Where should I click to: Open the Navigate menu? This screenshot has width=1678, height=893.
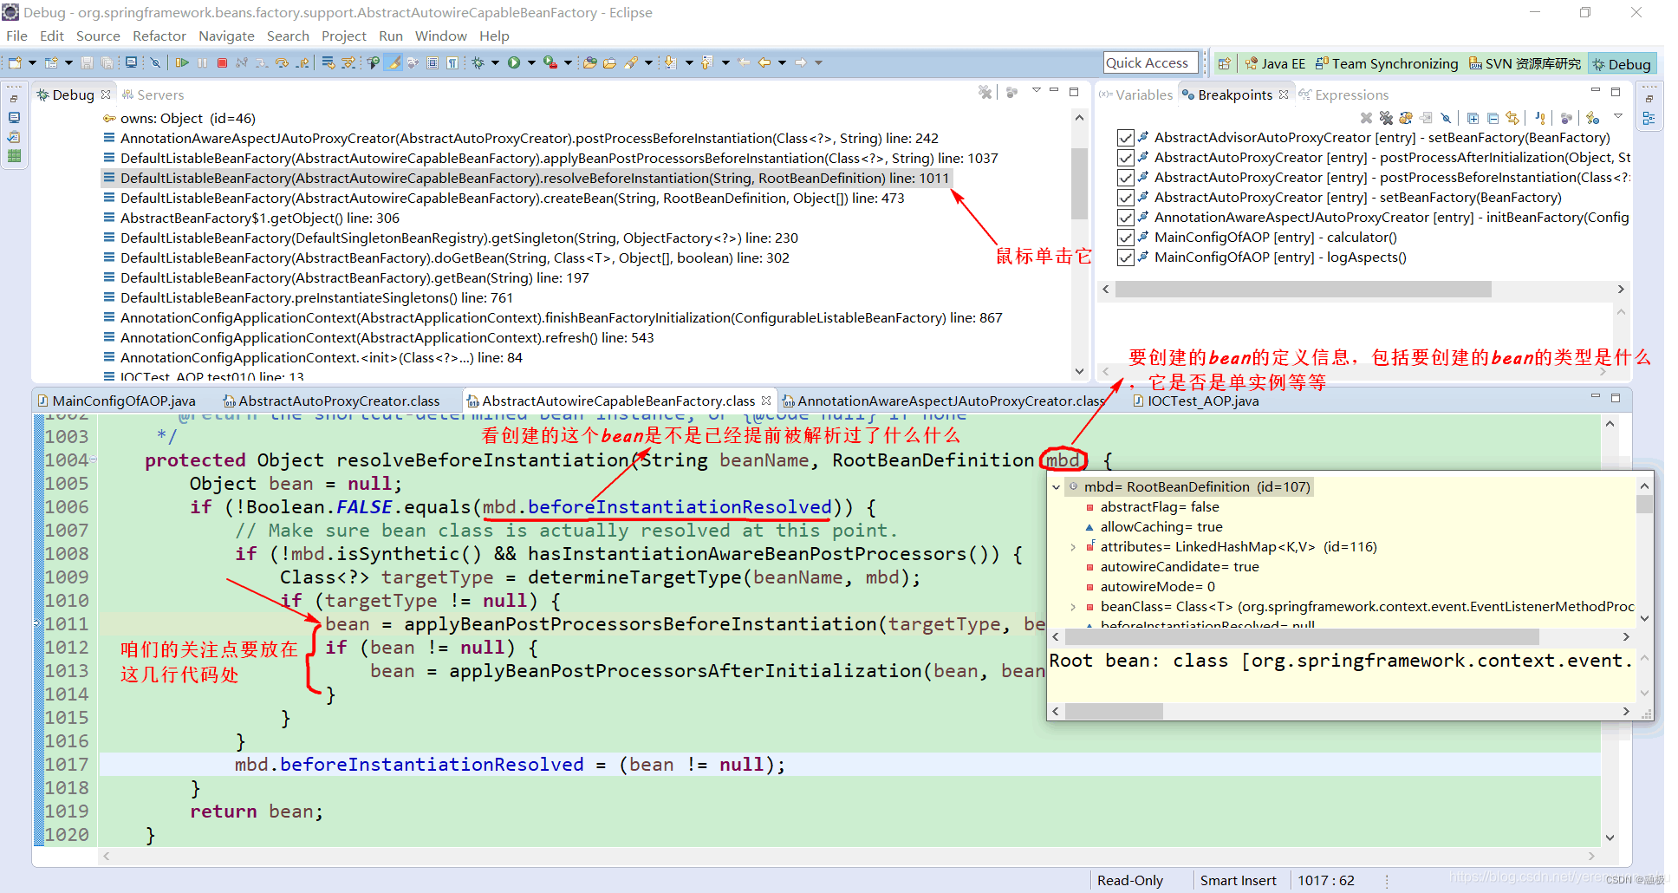tap(226, 36)
